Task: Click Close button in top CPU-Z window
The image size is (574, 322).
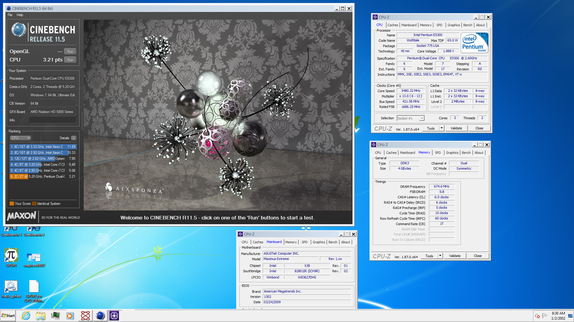Action: point(479,128)
